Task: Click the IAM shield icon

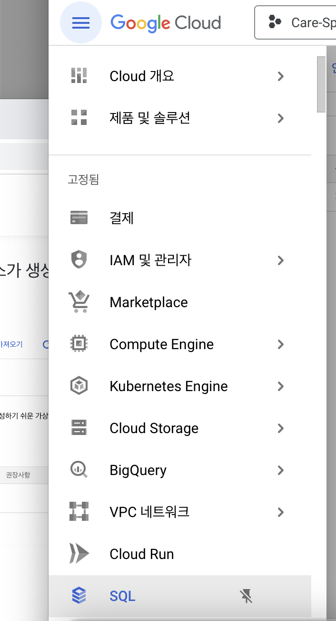Action: point(79,260)
